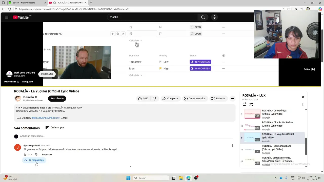Open the Edge tab actions menu
This screenshot has width=324, height=182.
point(3,3)
